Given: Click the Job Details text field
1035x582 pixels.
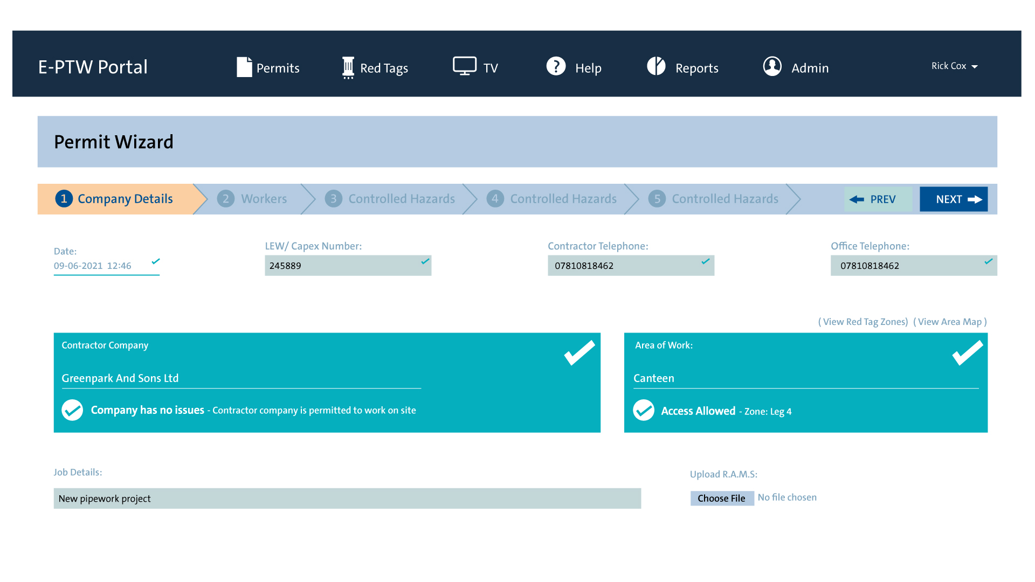Looking at the screenshot, I should tap(347, 498).
